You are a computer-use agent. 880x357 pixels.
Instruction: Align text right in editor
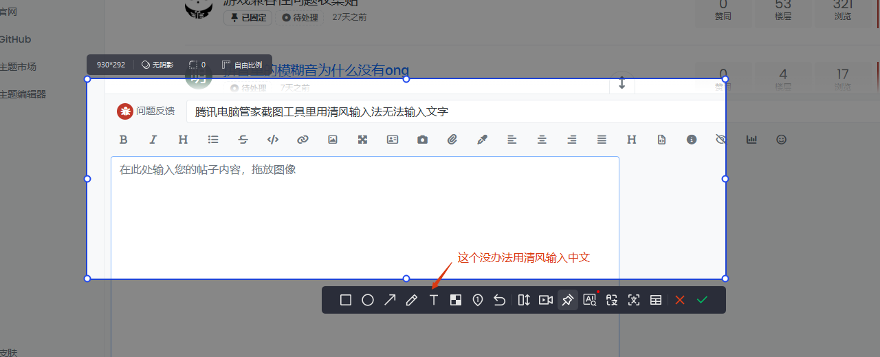[572, 140]
